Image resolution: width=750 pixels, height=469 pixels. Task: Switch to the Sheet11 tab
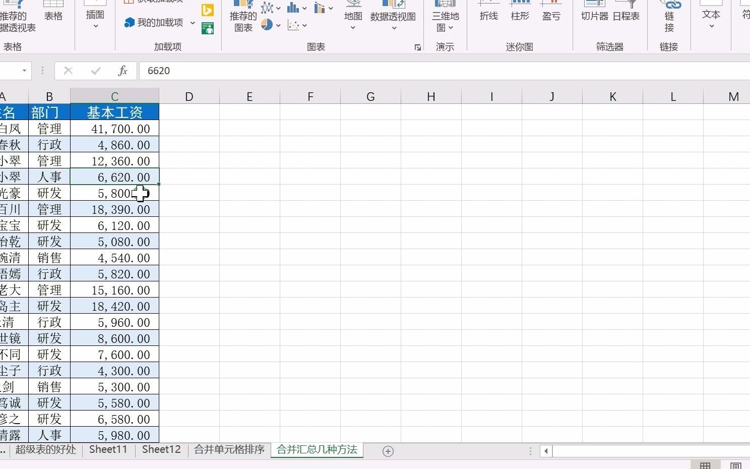pos(108,450)
